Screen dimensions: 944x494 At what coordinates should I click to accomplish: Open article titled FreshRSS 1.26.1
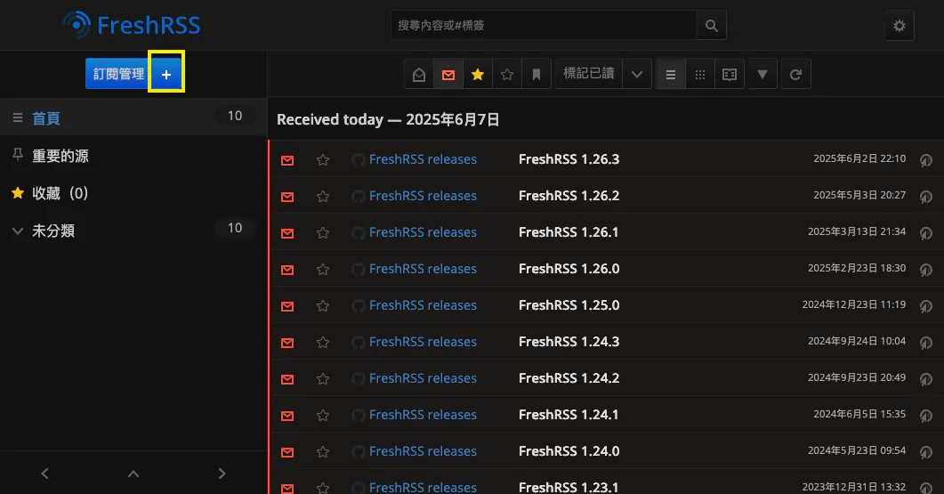[x=569, y=232]
